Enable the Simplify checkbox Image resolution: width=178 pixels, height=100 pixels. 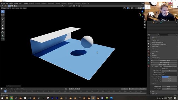(152, 94)
